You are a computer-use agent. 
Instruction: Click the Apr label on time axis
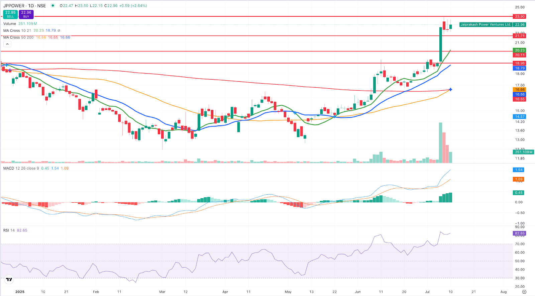tap(225, 292)
